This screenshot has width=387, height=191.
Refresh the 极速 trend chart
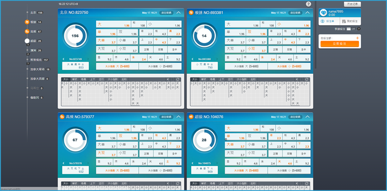coord(307,79)
